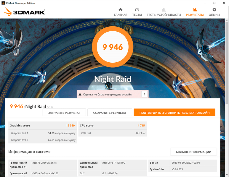Click SystemInfo version v5.26.809
This screenshot has width=229, height=177.
tap(177, 169)
